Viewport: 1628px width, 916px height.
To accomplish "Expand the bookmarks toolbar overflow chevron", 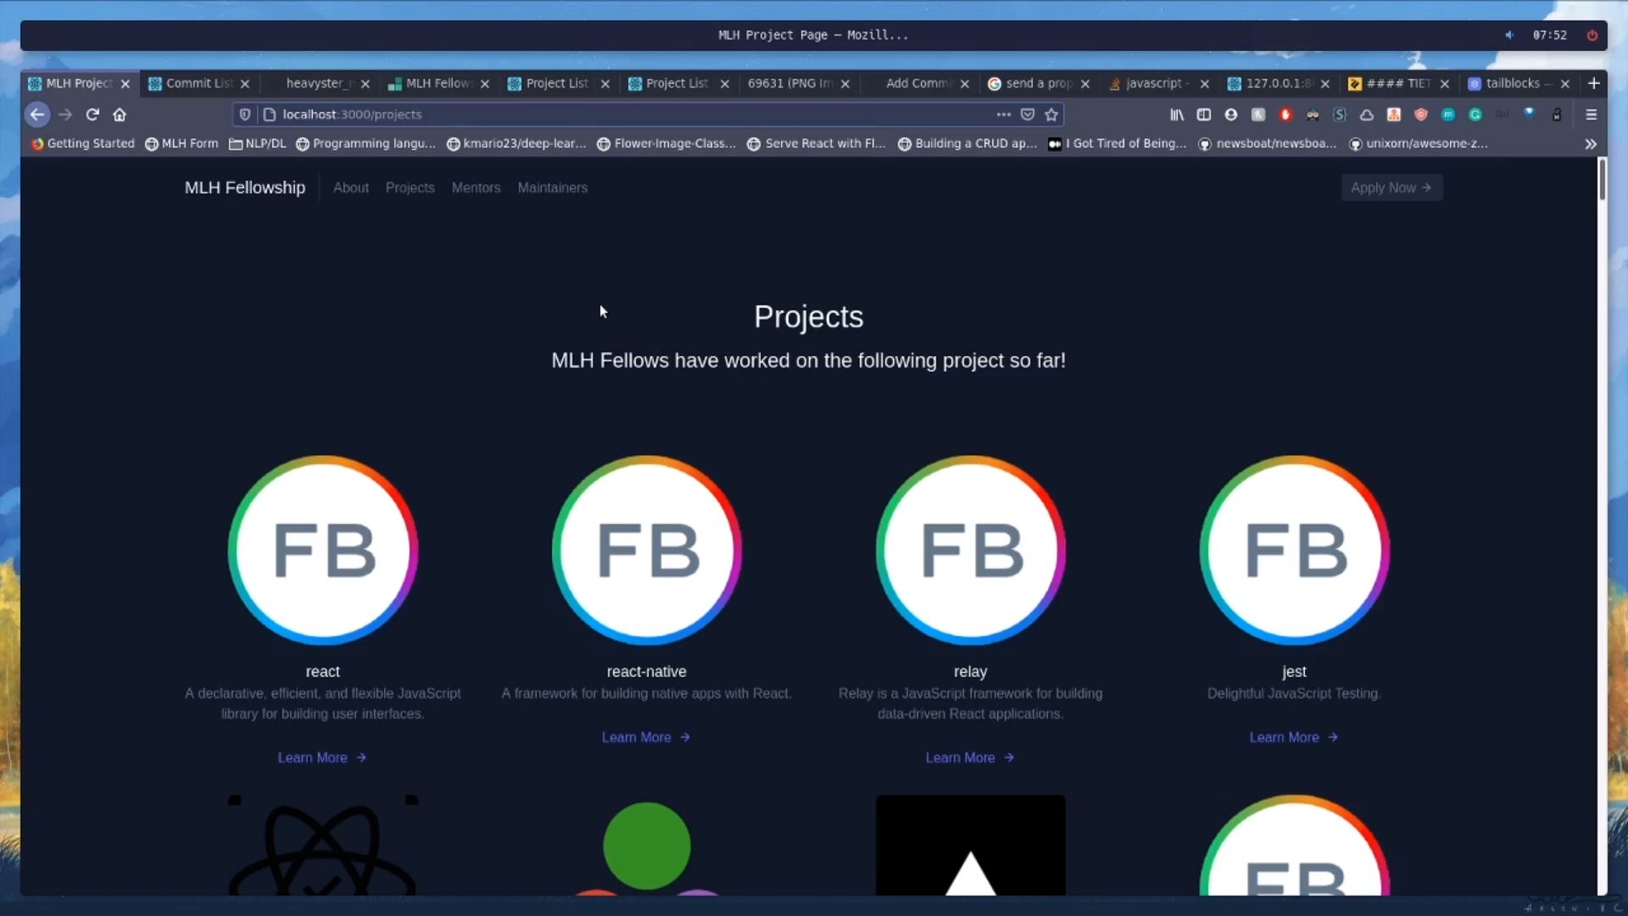I will pos(1591,144).
